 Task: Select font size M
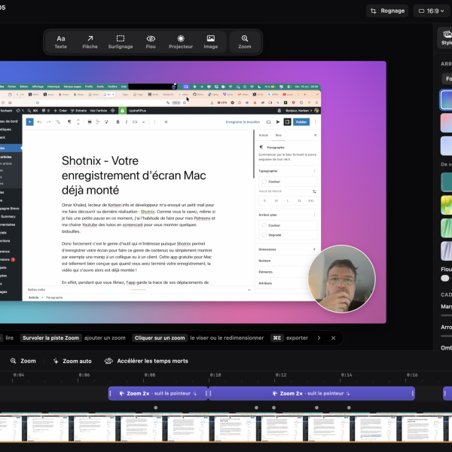[276, 200]
